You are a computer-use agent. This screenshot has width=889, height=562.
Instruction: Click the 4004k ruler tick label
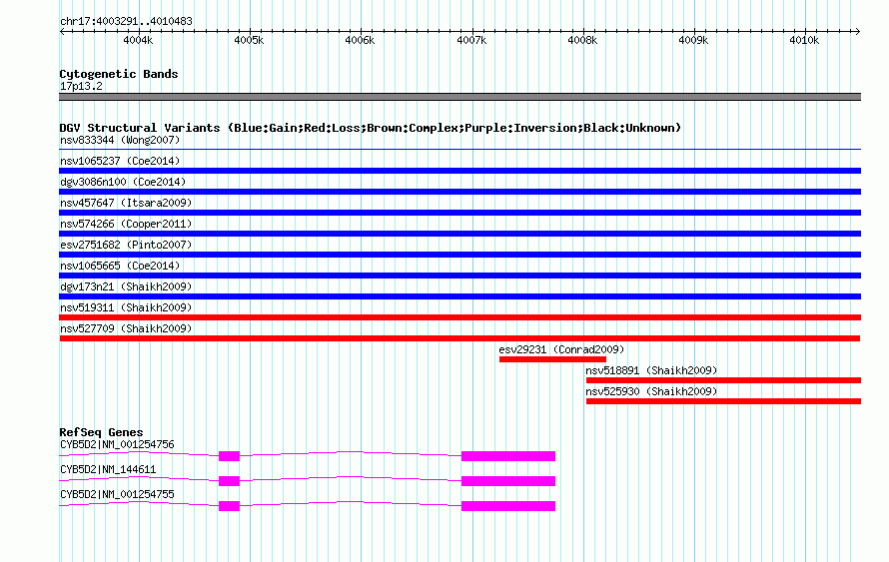(138, 40)
